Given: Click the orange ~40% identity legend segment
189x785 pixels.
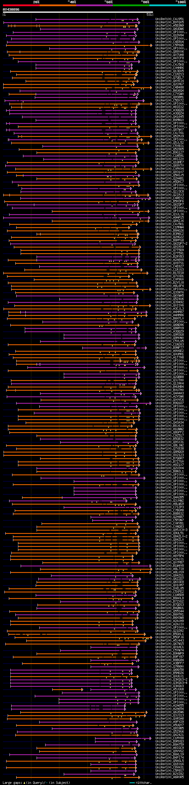Looking at the screenshot, I should pyautogui.click(x=58, y=5).
